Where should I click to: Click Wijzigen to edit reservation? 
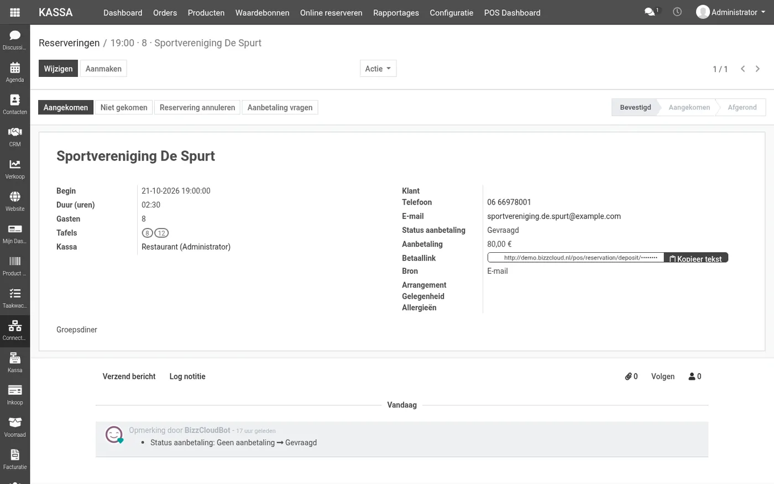pos(58,69)
